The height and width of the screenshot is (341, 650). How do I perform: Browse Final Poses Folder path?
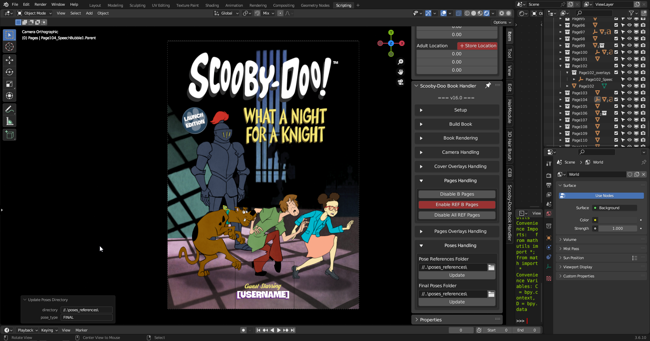[x=491, y=294]
